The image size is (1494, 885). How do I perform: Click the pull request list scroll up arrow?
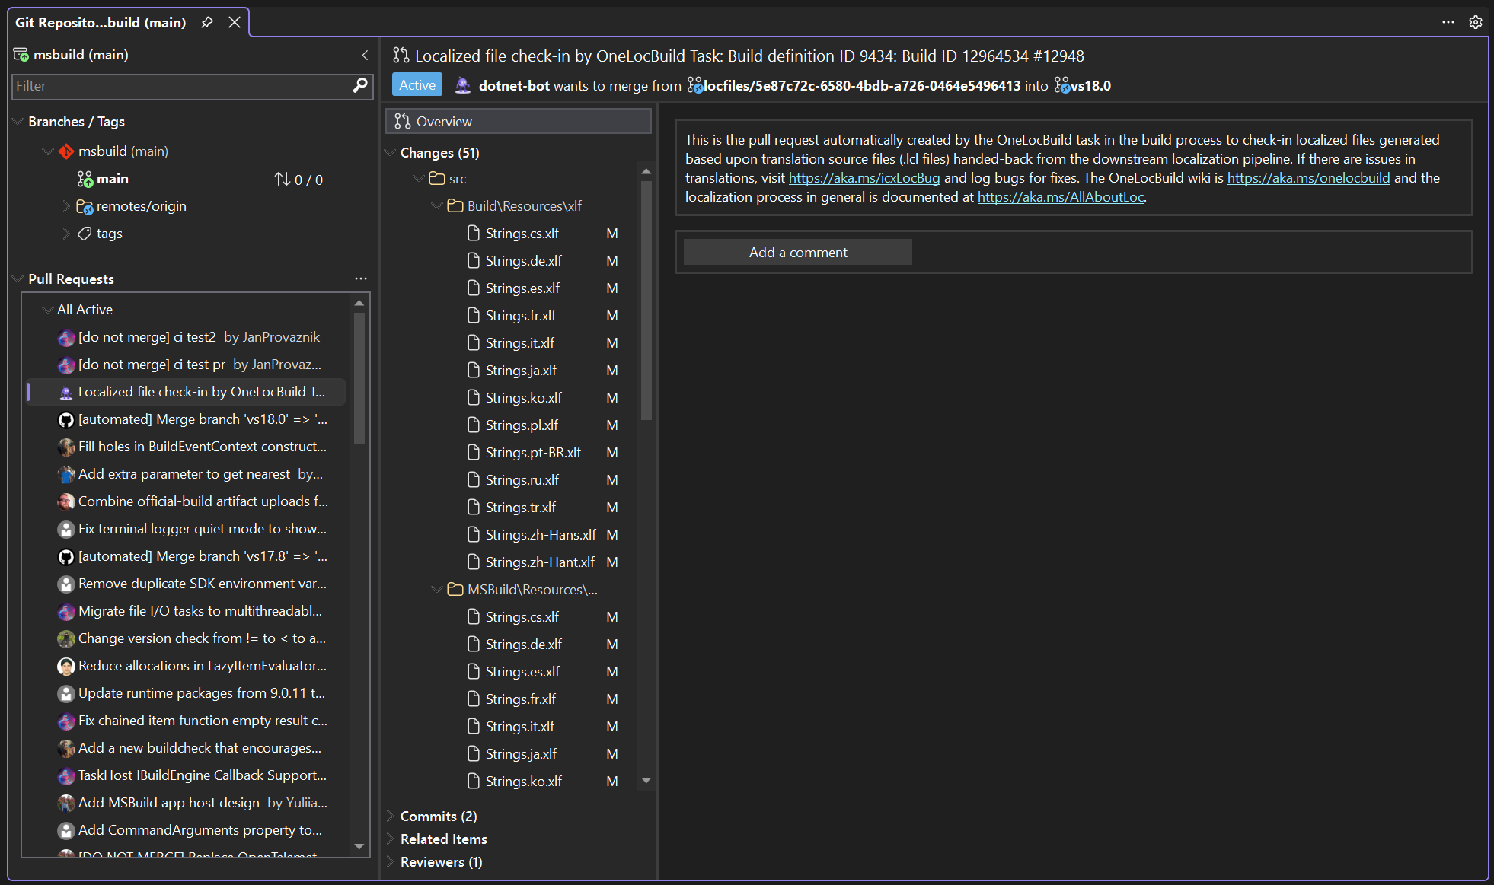(359, 303)
